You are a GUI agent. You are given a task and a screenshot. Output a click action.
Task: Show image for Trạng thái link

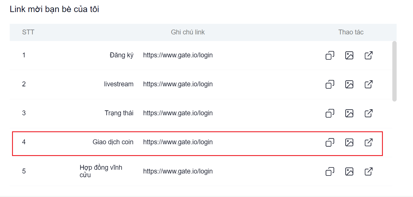point(349,113)
